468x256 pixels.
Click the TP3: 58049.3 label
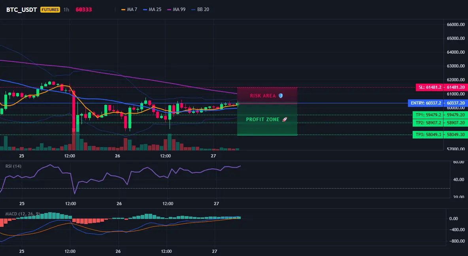[x=428, y=135]
